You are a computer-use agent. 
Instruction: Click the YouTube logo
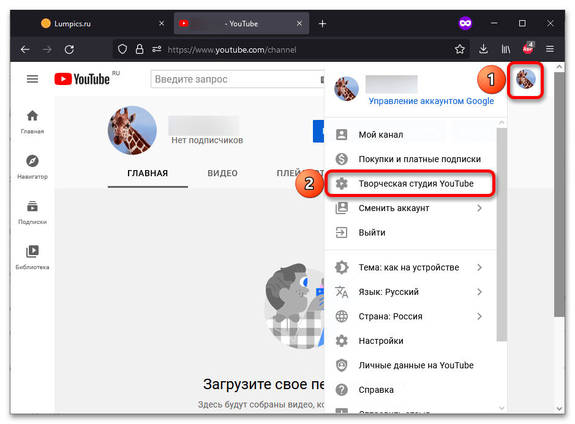[x=82, y=79]
